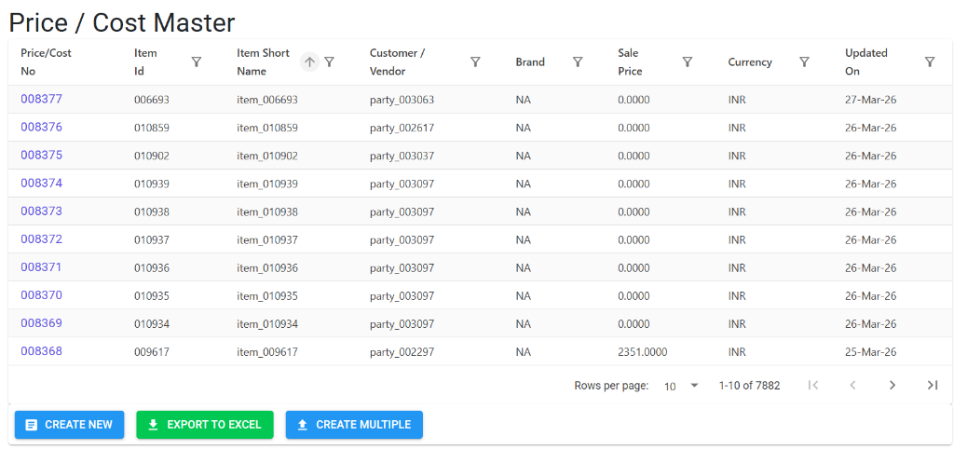
Task: Toggle sort arrow on Item Short Name
Action: pyautogui.click(x=309, y=62)
